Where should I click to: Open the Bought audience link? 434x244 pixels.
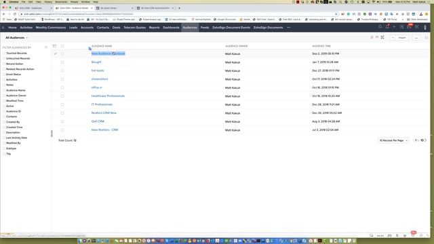coord(96,62)
